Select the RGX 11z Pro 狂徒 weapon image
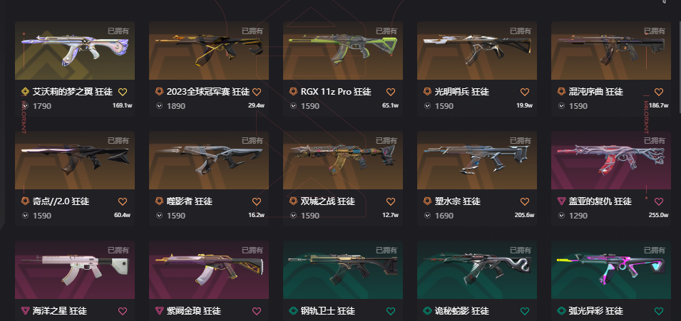 click(x=343, y=51)
